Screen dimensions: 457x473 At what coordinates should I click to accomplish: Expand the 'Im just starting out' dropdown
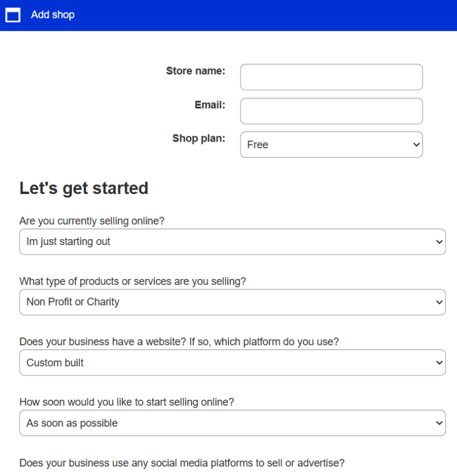(232, 242)
